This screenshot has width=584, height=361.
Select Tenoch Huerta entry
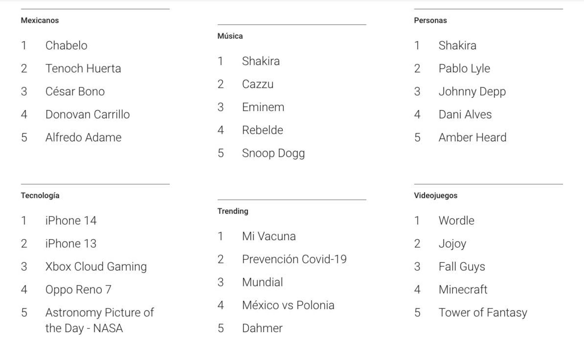[x=83, y=68]
